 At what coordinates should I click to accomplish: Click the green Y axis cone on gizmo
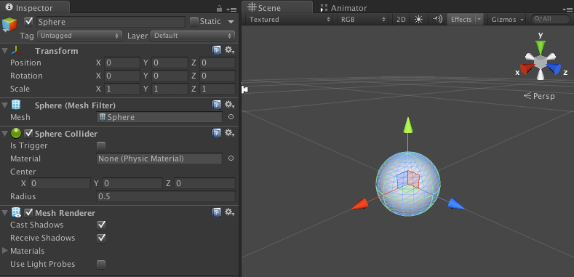pyautogui.click(x=541, y=47)
